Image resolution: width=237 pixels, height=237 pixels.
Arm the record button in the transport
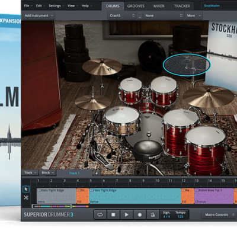(x=140, y=214)
